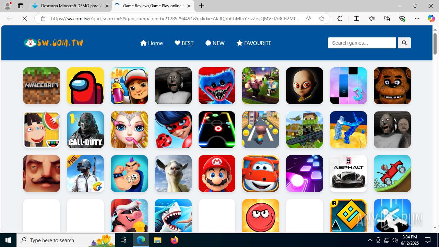
Task: Open the princess makeup game icon
Action: 129,130
